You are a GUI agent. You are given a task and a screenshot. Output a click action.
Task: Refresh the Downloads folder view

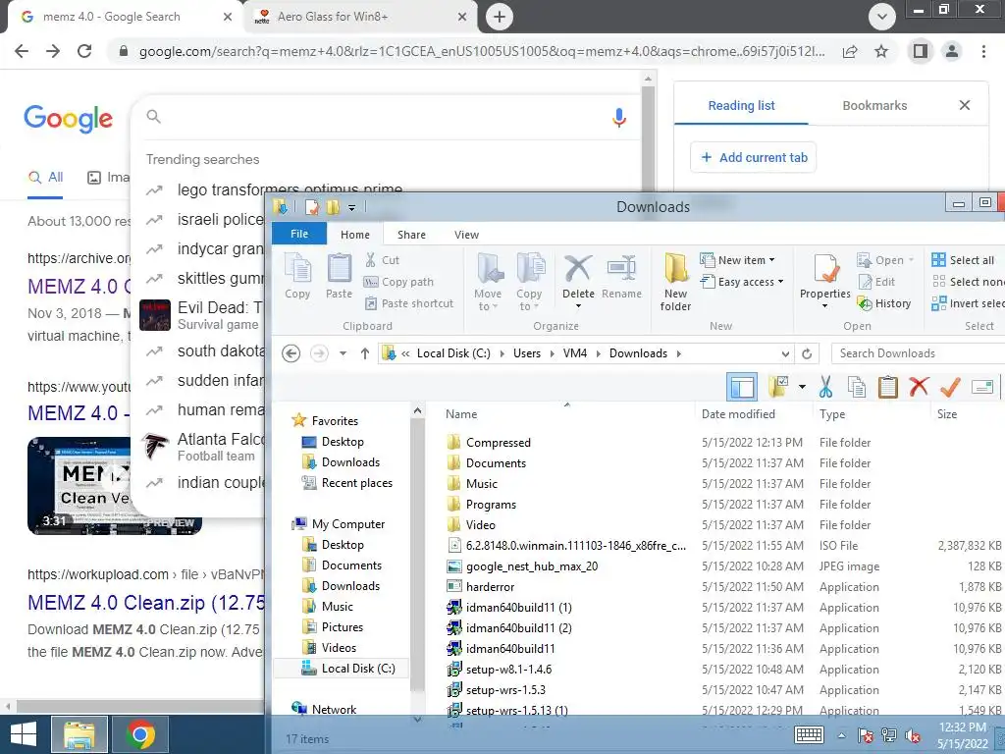pyautogui.click(x=807, y=353)
